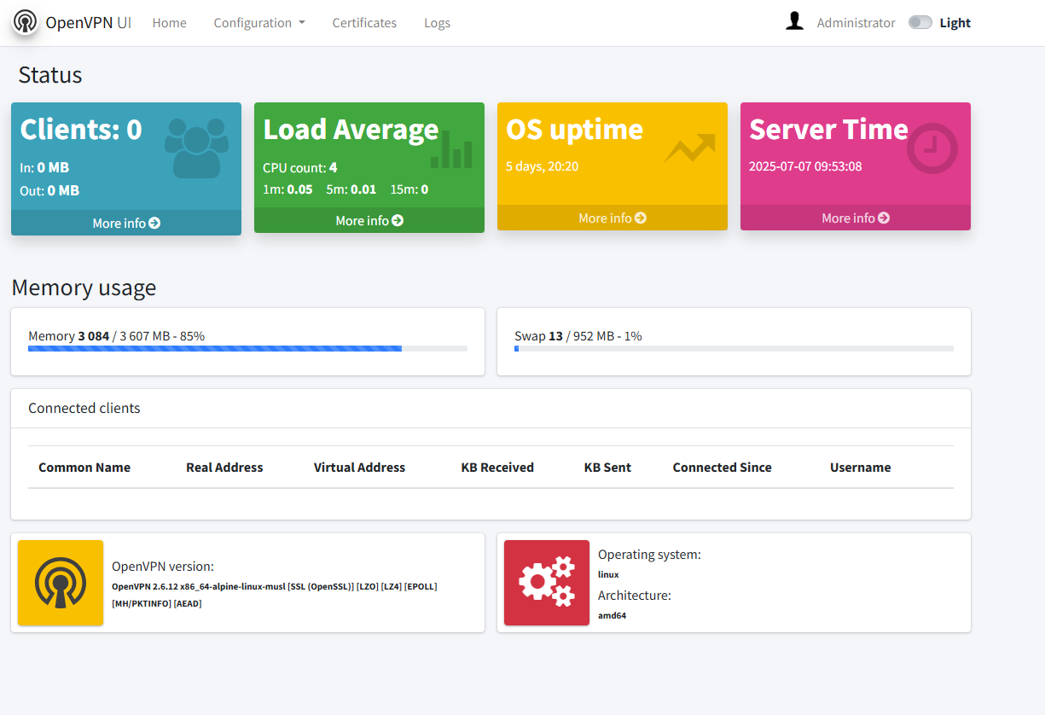Click the amd64 architecture value
Screen dimensions: 1045x715
click(612, 615)
